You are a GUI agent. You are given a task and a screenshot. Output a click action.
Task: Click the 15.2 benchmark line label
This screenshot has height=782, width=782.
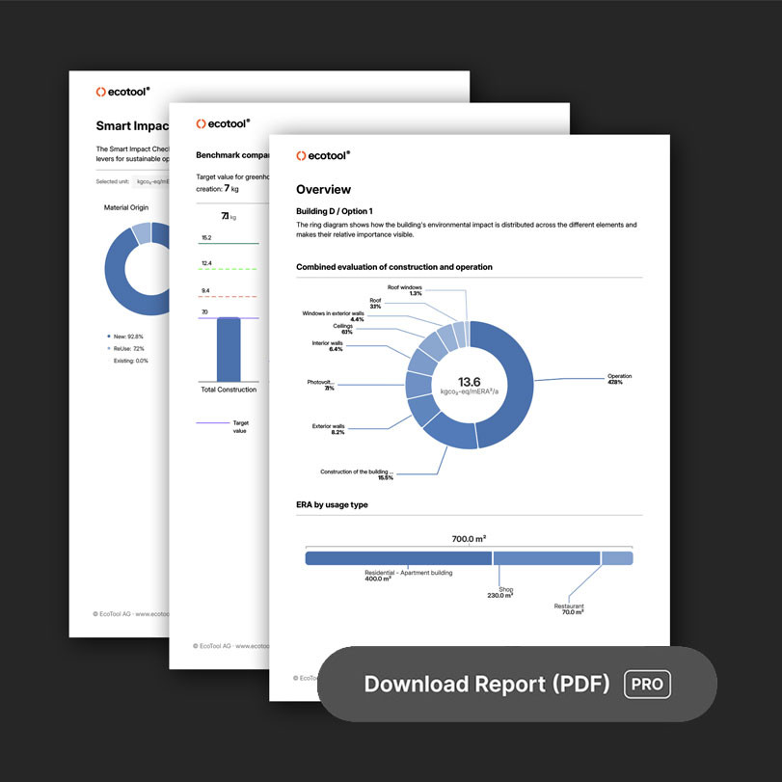pyautogui.click(x=206, y=237)
